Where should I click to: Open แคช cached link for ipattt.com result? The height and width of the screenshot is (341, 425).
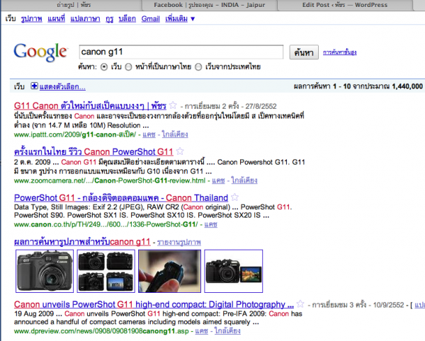tap(149, 134)
